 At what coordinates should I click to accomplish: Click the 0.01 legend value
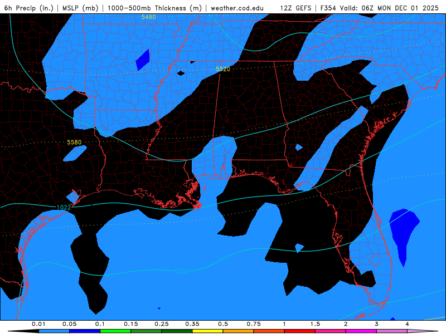(x=38, y=324)
